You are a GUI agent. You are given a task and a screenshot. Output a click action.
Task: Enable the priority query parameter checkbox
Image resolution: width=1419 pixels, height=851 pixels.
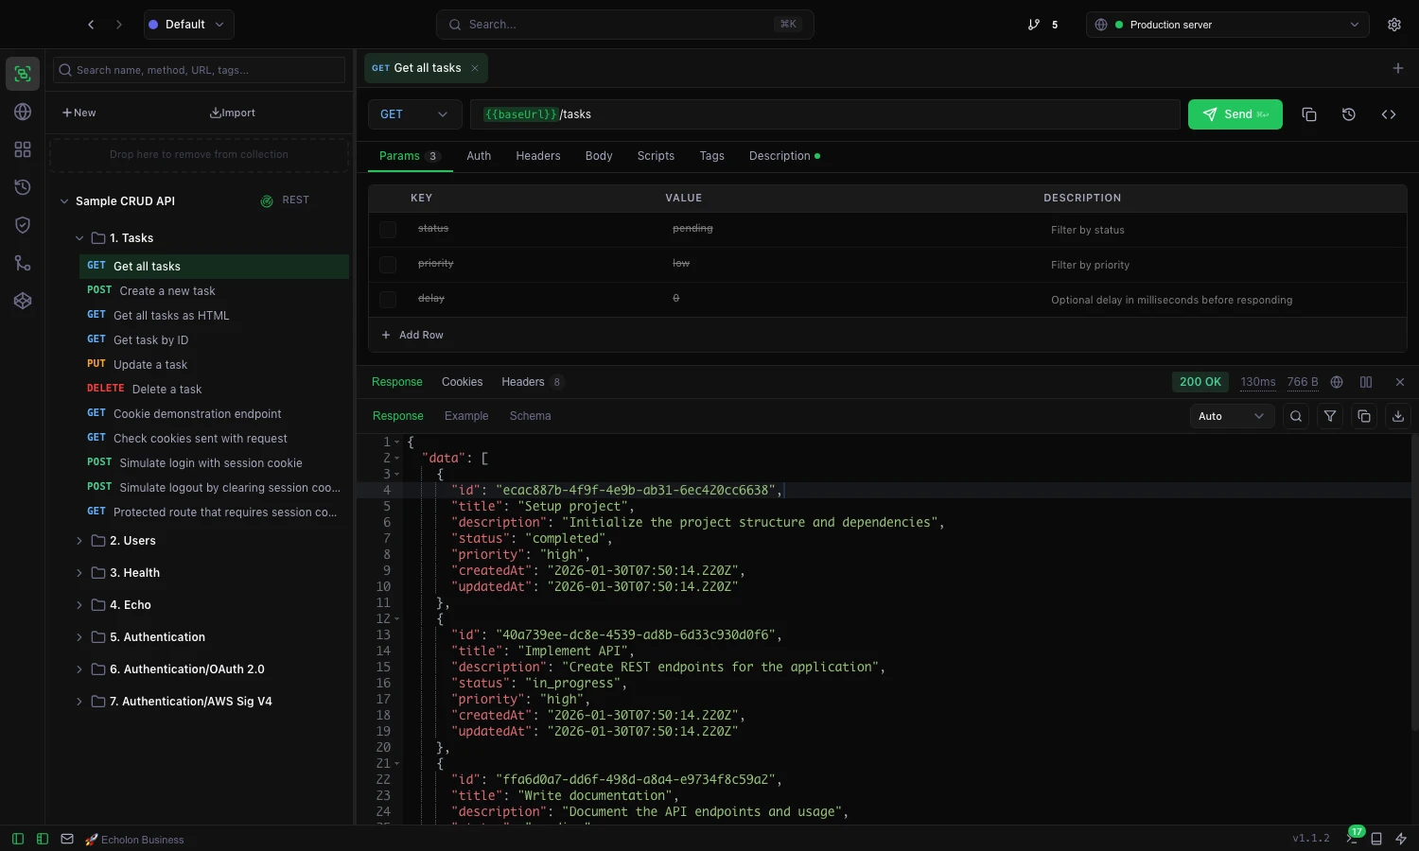[387, 264]
